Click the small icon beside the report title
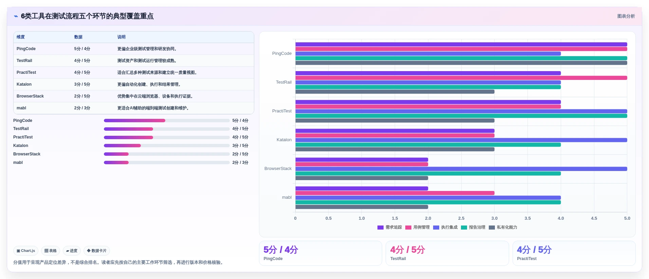This screenshot has width=649, height=279. pyautogui.click(x=16, y=16)
